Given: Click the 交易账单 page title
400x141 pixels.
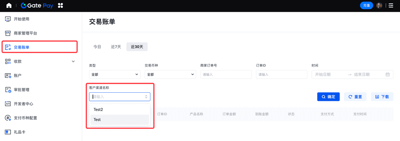Looking at the screenshot, I should (x=102, y=22).
